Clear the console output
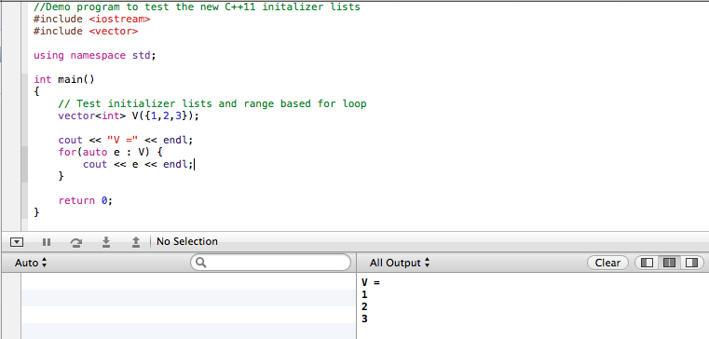This screenshot has height=339, width=709. 607,263
